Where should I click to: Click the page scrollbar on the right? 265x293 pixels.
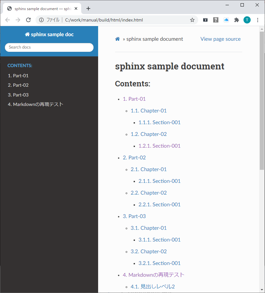click(x=262, y=98)
